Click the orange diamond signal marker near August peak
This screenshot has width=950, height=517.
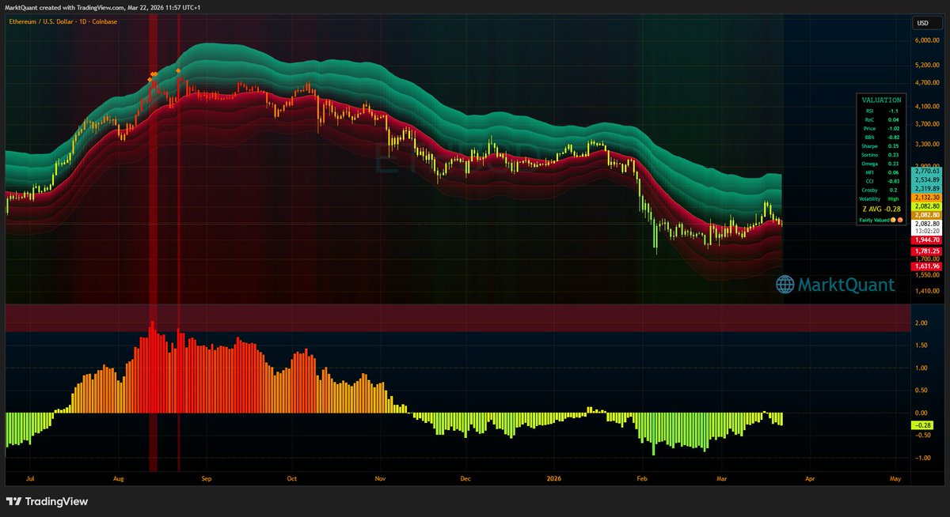153,74
